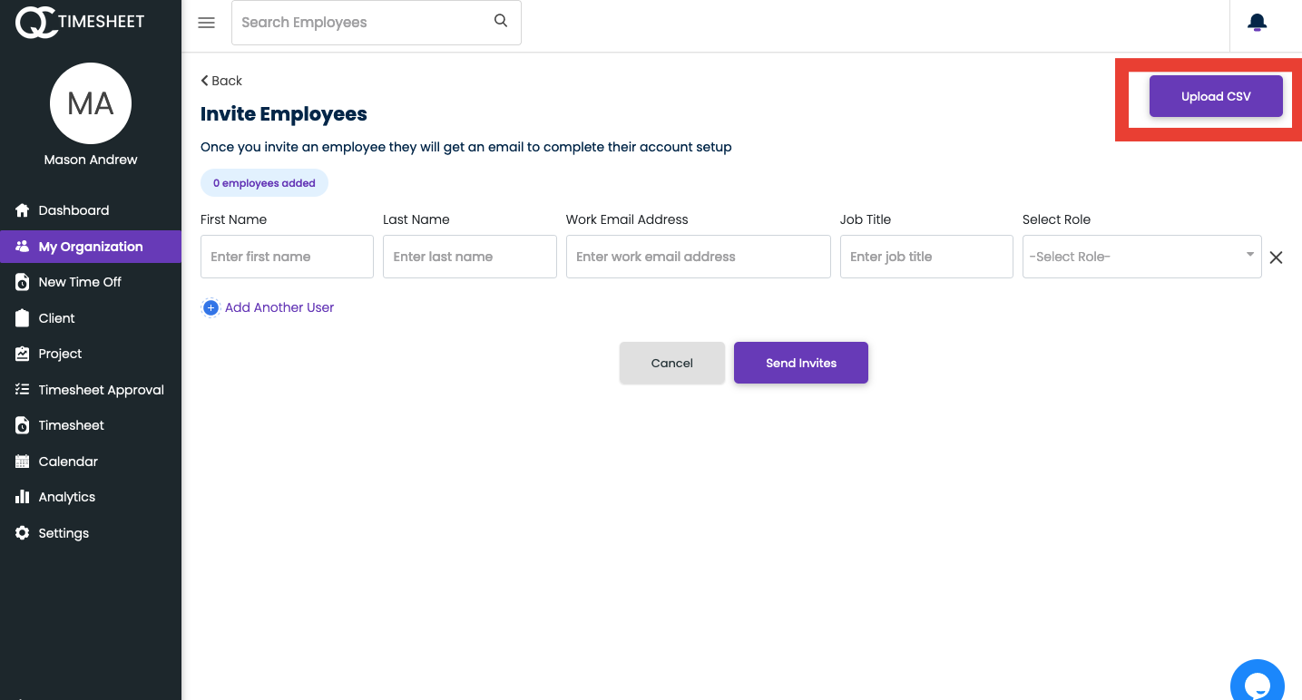The image size is (1302, 700).
Task: Select the My Organization sidebar icon
Action: (21, 246)
